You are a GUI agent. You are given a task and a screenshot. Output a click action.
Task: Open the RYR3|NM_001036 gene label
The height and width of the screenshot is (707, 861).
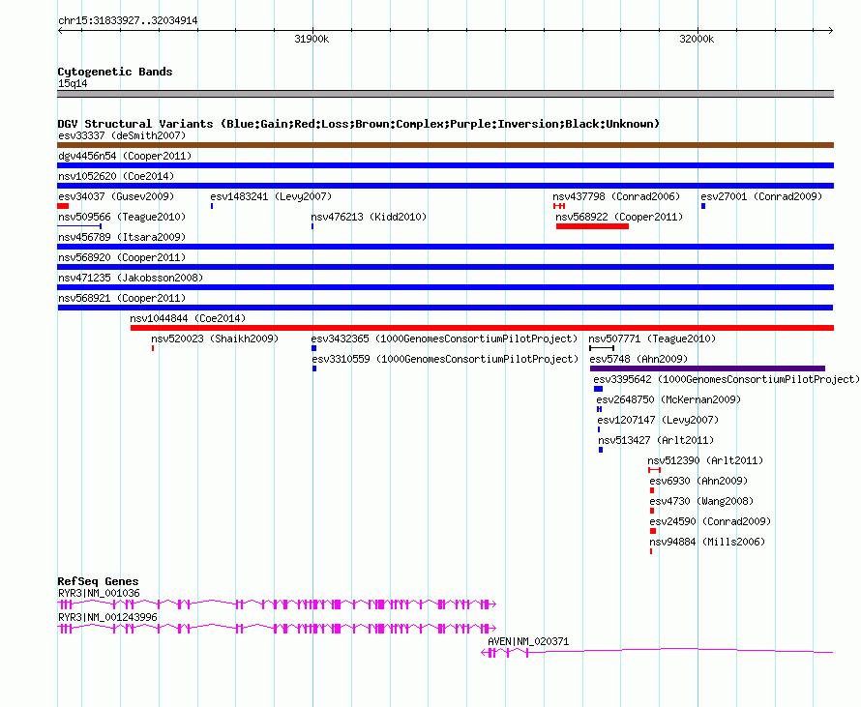point(99,594)
